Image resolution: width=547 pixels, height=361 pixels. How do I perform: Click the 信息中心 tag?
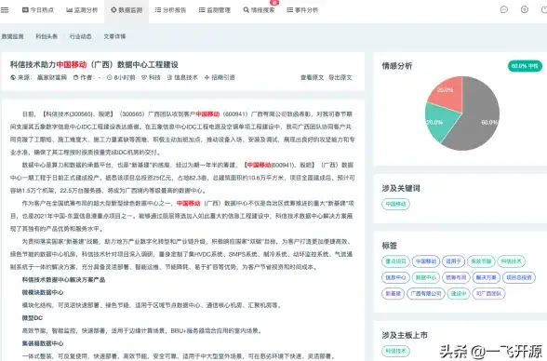(395, 277)
